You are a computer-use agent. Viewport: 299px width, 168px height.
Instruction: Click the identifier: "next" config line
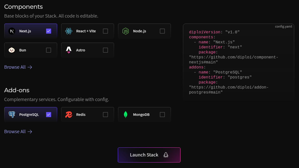220,47
